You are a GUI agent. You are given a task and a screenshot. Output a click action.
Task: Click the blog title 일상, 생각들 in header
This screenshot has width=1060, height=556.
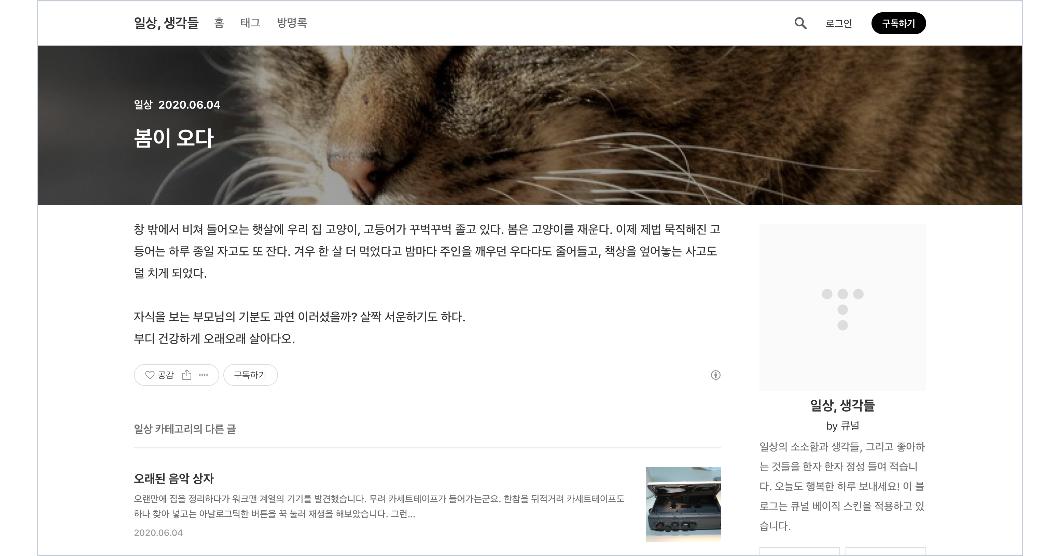[x=166, y=23]
